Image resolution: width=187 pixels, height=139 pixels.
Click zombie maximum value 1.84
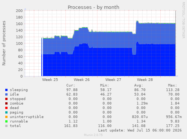(x=175, y=103)
